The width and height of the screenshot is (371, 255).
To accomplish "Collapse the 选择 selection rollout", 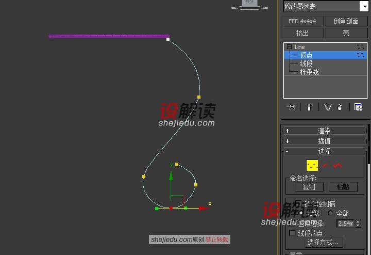I will [325, 151].
